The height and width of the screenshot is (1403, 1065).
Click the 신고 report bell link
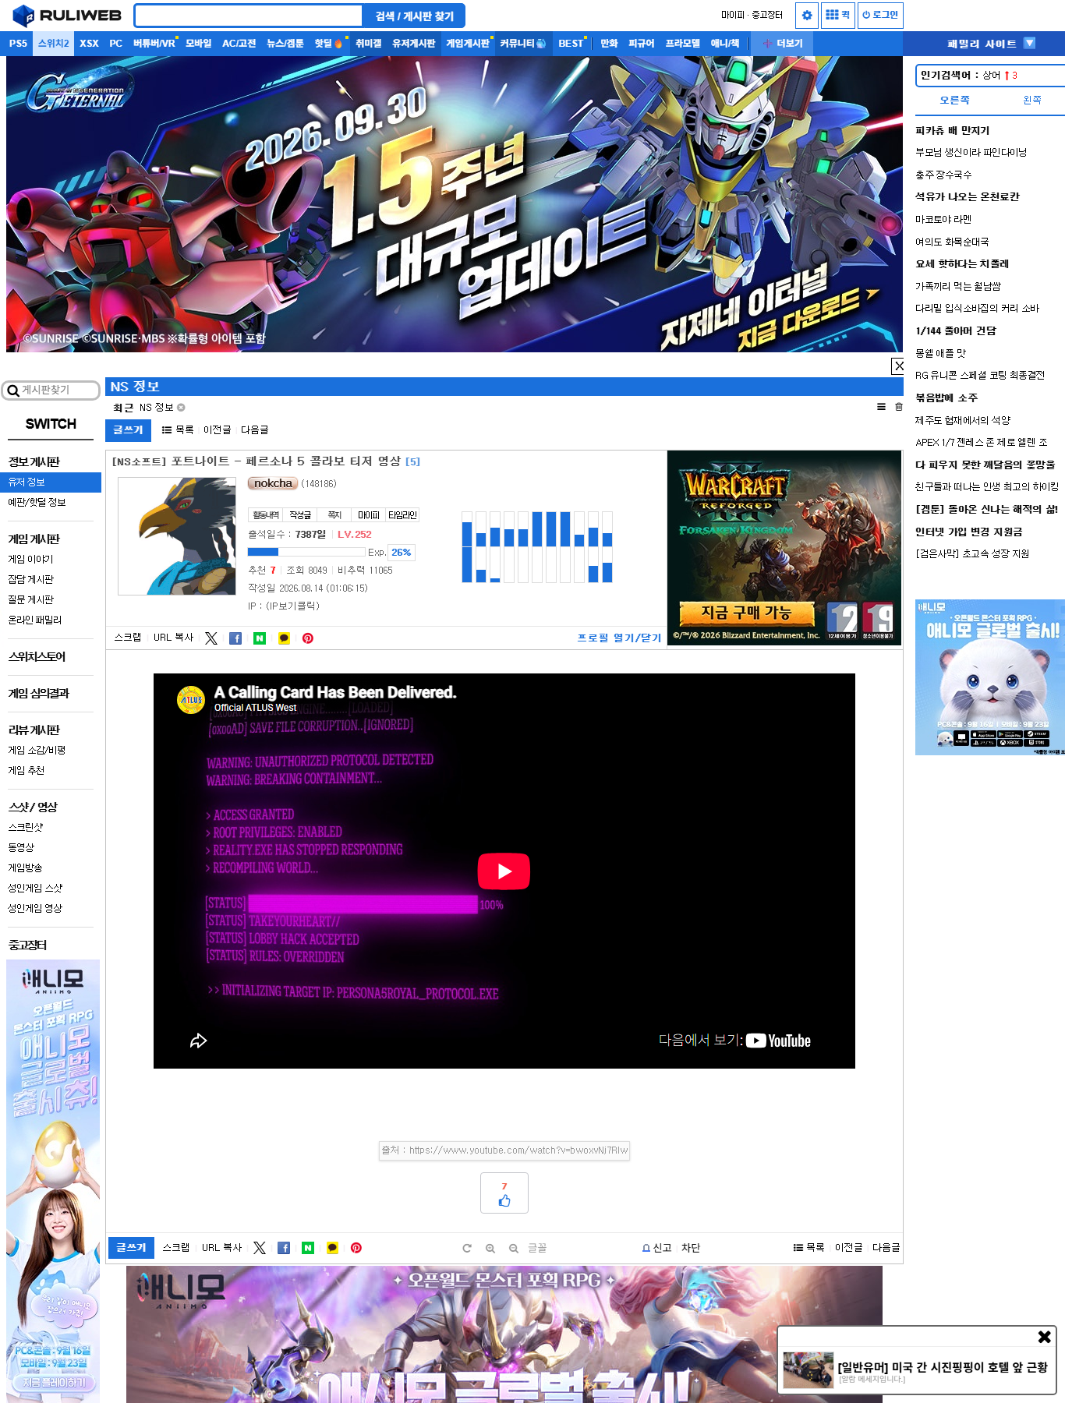[x=656, y=1248]
